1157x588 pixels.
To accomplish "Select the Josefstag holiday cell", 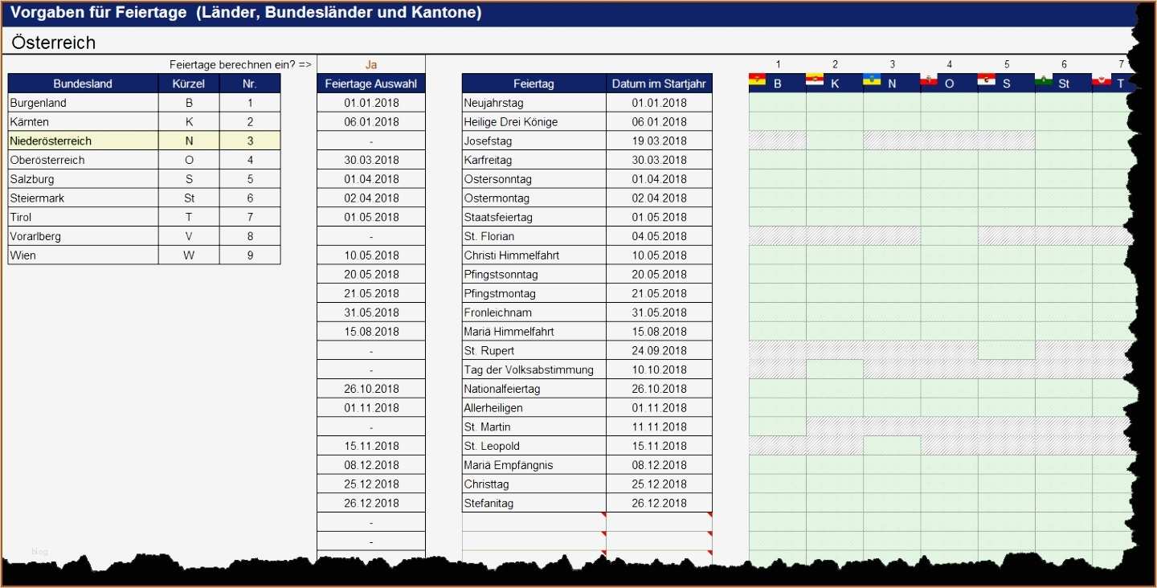I will click(534, 141).
